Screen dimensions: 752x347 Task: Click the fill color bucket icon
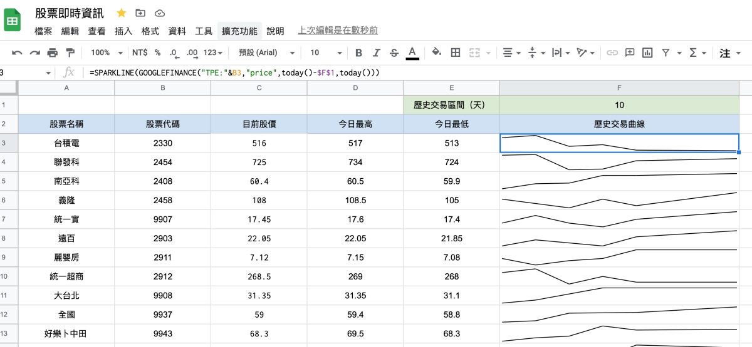(437, 53)
